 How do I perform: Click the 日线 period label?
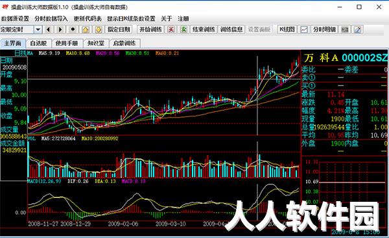pyautogui.click(x=21, y=53)
